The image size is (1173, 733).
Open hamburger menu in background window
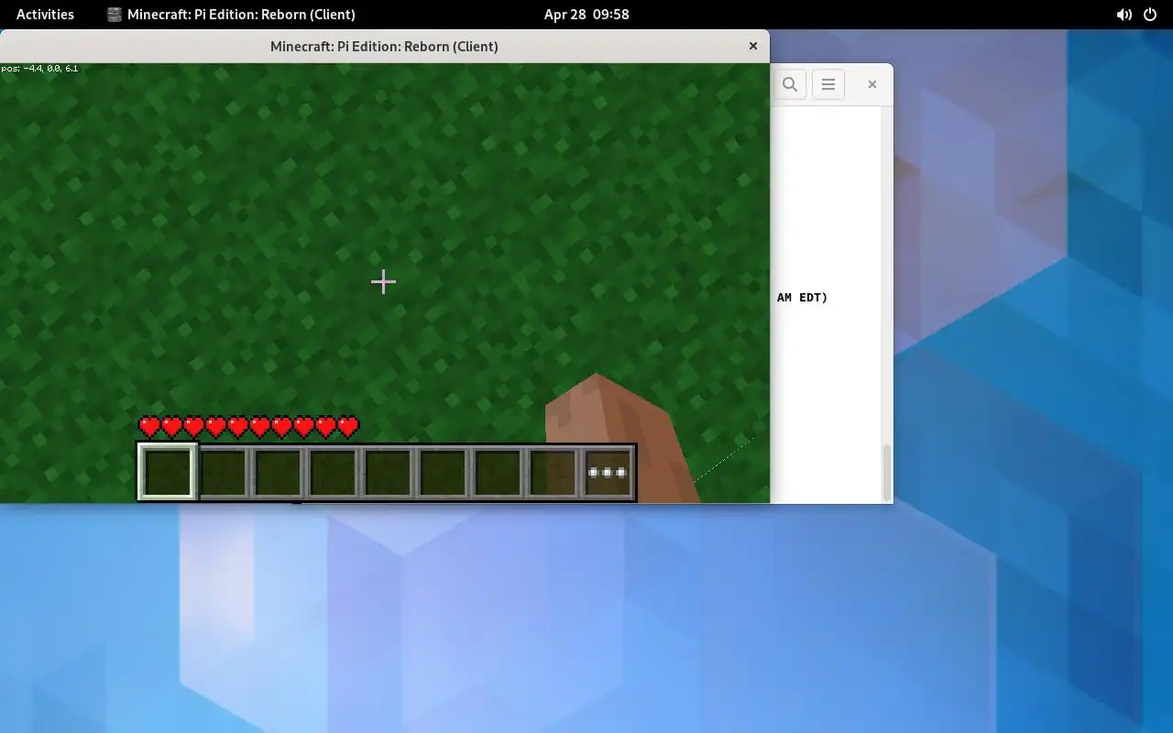(828, 84)
